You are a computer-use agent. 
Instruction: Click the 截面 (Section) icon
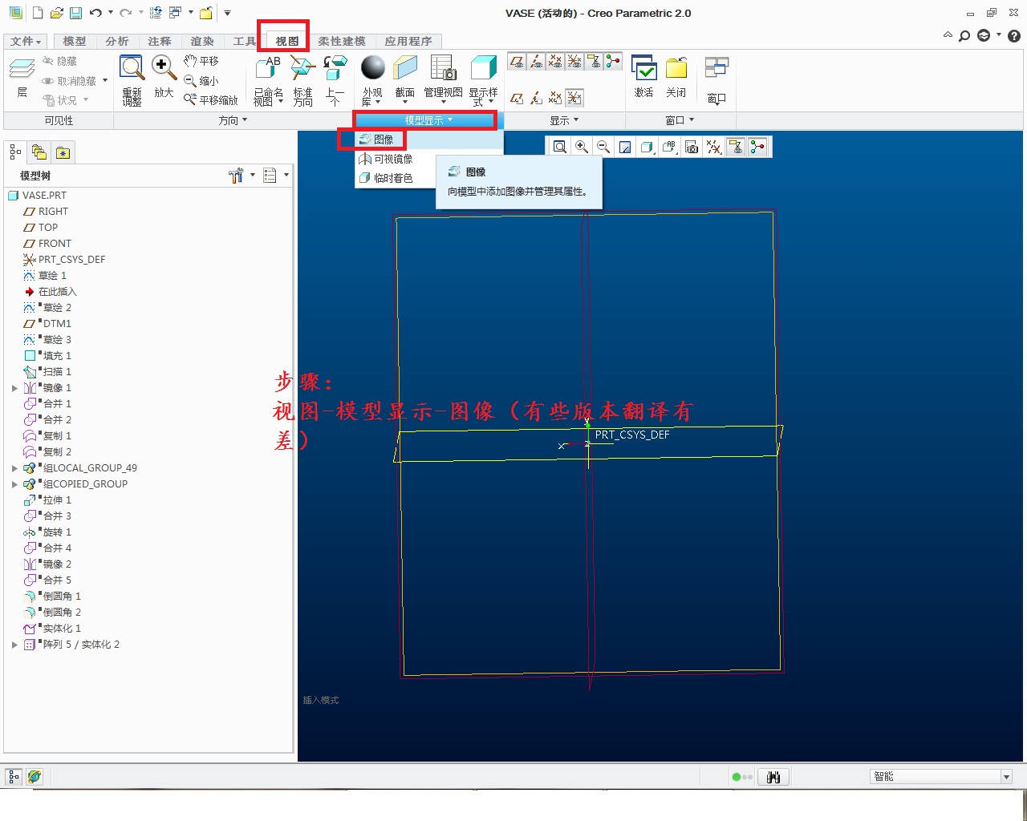click(405, 70)
